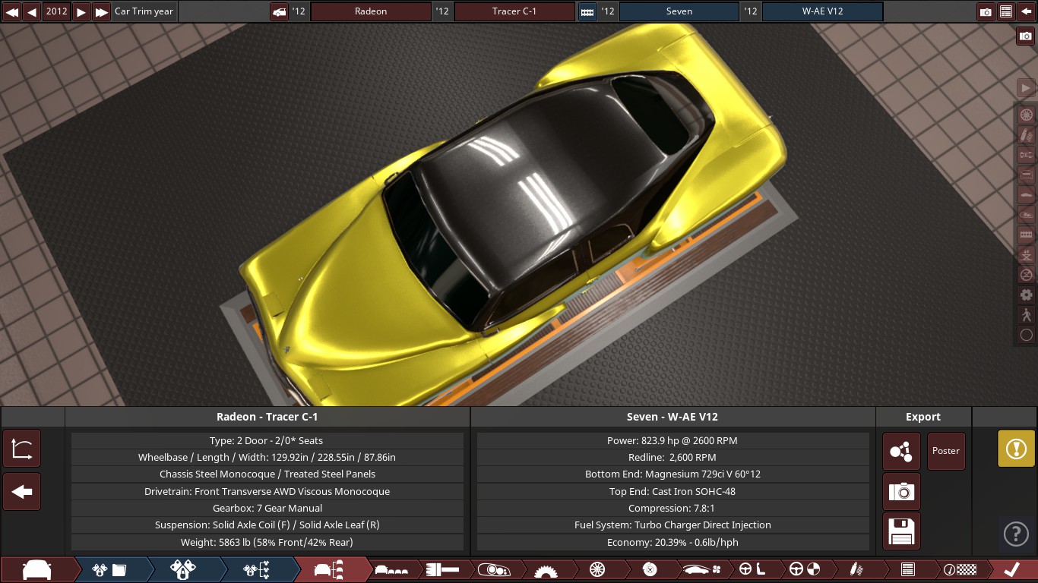This screenshot has height=583, width=1038.
Task: Open the suspension spring tab at bottom
Action: click(856, 570)
